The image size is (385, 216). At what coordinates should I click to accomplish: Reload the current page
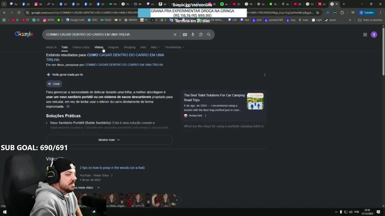[19, 13]
